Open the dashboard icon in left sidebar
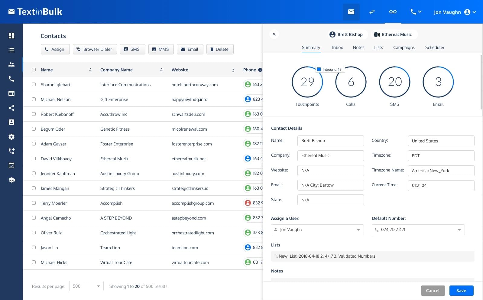483x300 pixels. [11, 36]
